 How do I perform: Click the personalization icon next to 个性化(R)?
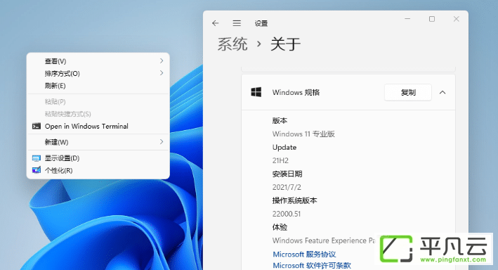[37, 170]
